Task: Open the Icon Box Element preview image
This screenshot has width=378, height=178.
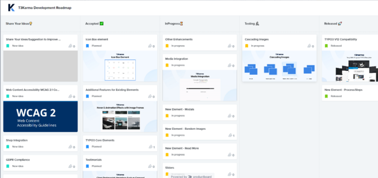Action: 120,66
